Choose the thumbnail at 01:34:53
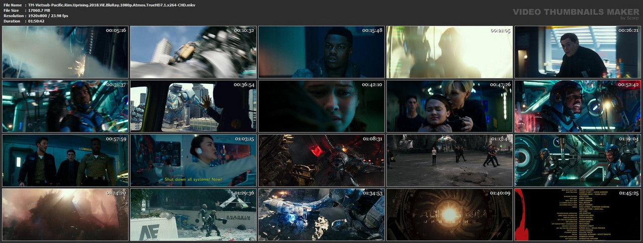The height and width of the screenshot is (243, 643). point(321,214)
